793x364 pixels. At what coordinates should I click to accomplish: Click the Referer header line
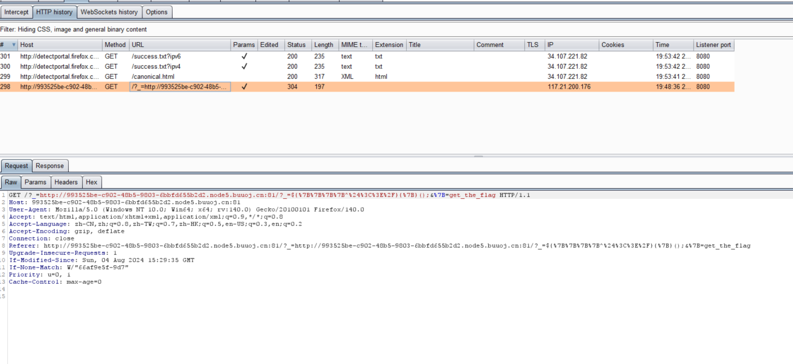click(380, 246)
